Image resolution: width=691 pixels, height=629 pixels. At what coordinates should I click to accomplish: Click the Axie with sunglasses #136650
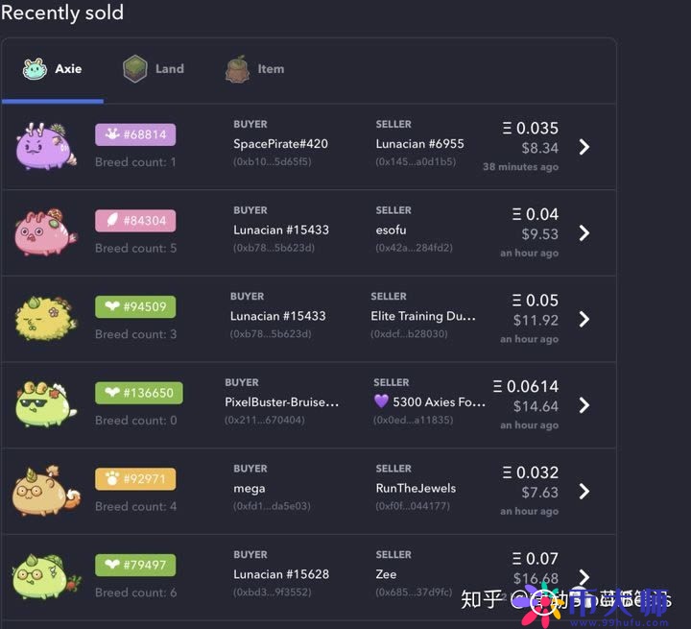tap(47, 405)
